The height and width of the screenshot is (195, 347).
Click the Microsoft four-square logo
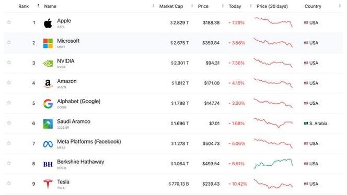48,43
